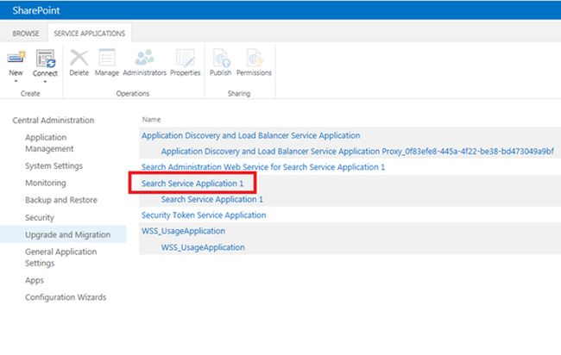Open Central Administration in sidebar

(54, 121)
